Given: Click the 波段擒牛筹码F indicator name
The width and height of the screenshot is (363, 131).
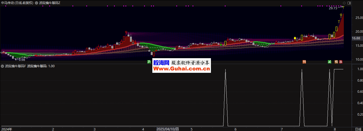Looking at the screenshot, I should (15, 66).
